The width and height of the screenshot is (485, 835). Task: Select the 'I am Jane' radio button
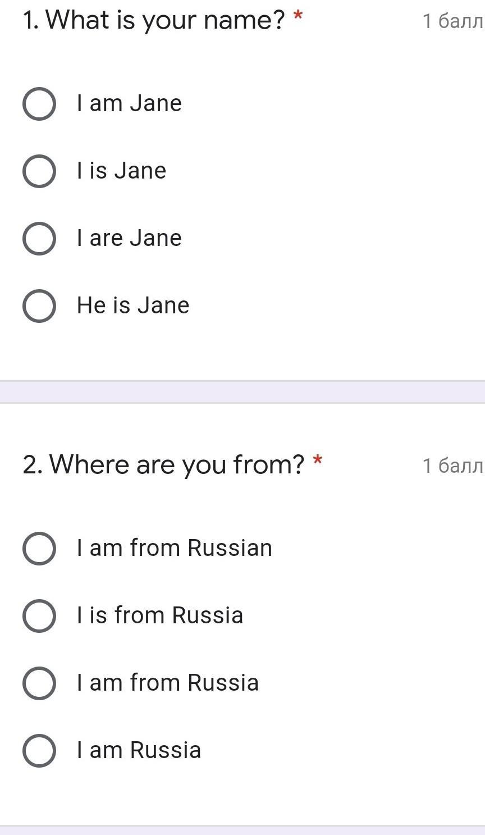39,104
